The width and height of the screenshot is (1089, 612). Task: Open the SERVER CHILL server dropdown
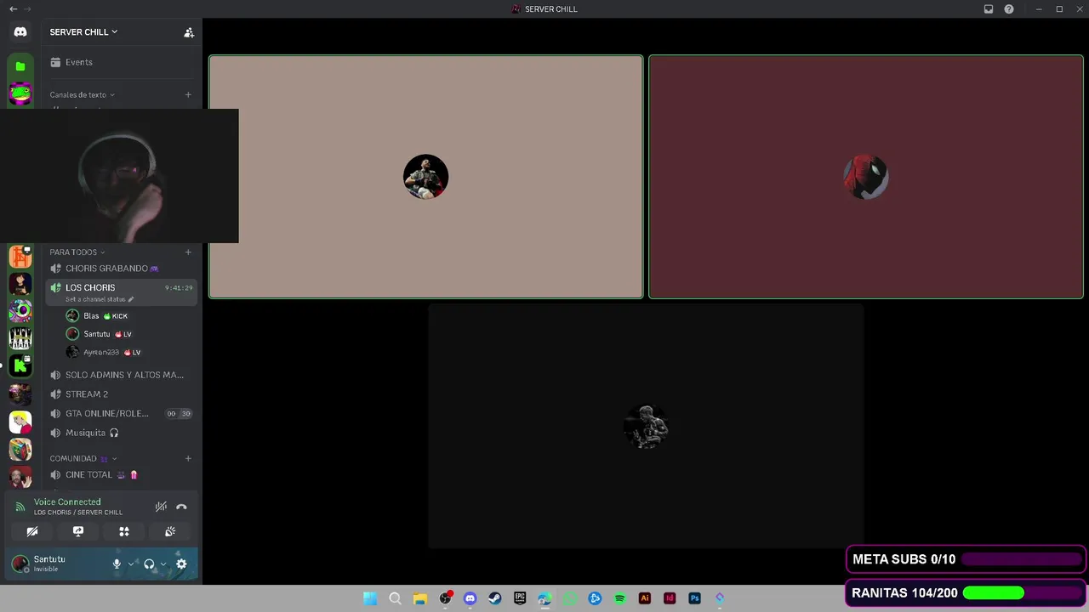[x=83, y=32]
